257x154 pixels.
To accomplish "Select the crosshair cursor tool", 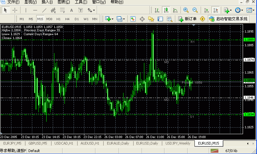I will point(15,10).
